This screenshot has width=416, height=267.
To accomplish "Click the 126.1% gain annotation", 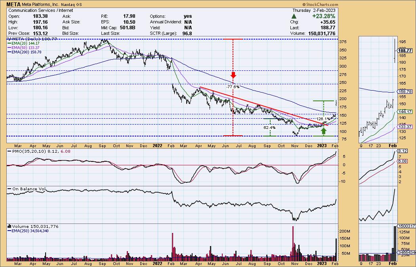I will pos(323,119).
